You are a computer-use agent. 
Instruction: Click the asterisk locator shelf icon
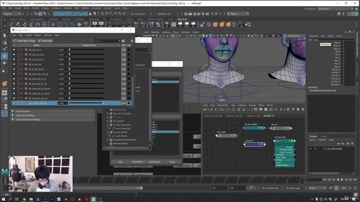click(x=53, y=24)
